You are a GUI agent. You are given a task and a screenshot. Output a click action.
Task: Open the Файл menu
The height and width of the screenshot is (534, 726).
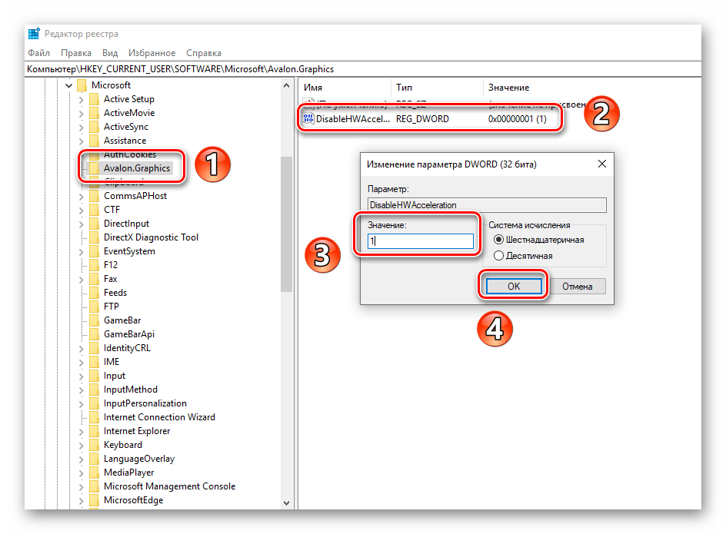[x=38, y=53]
